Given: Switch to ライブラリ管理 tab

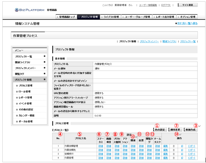Looking at the screenshot, I should [x=111, y=17].
